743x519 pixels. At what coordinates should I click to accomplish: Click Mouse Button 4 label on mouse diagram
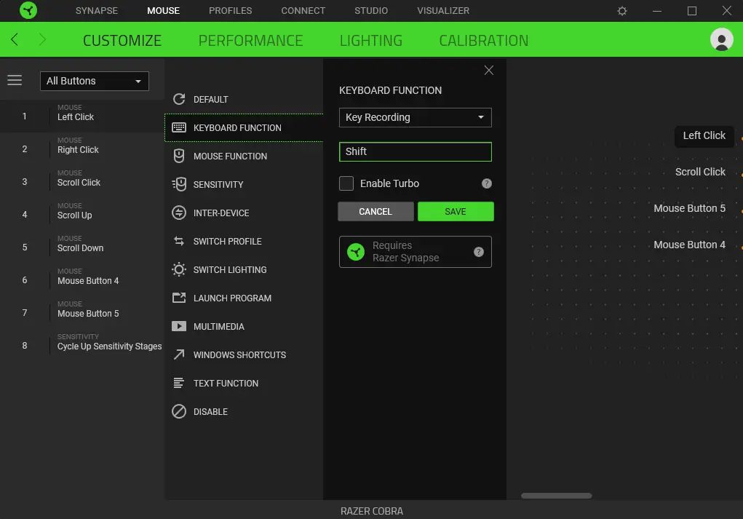pyautogui.click(x=689, y=245)
